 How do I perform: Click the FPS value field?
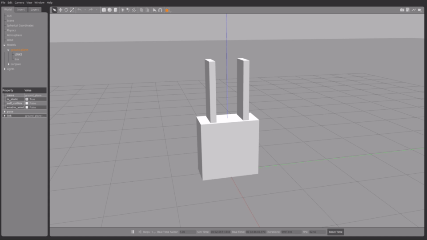click(x=317, y=232)
